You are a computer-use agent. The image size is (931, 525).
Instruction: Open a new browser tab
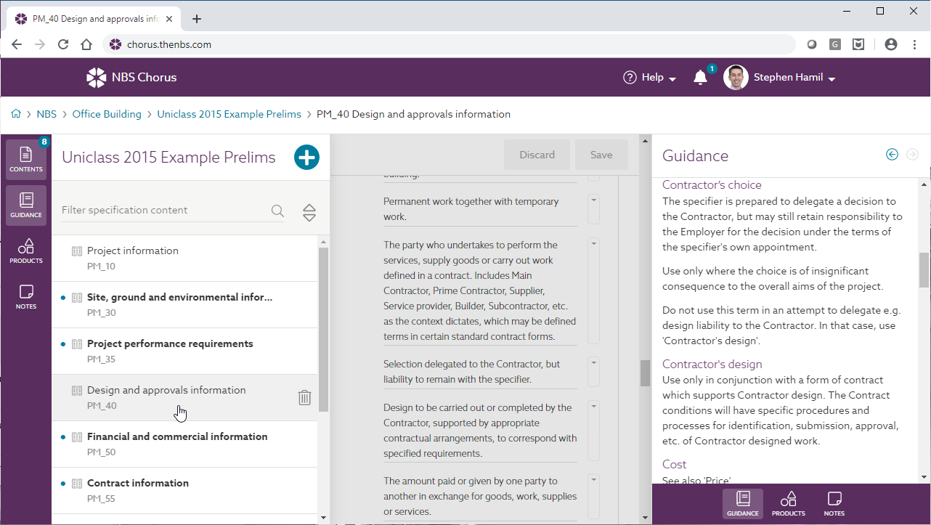[197, 19]
